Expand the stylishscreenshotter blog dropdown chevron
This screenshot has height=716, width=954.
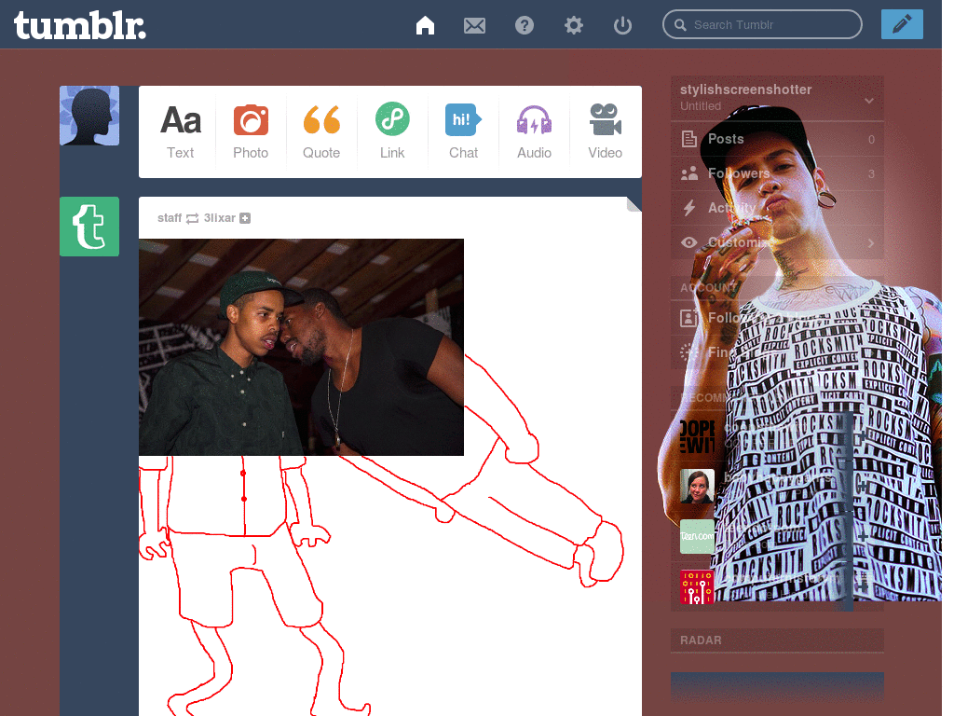869,101
